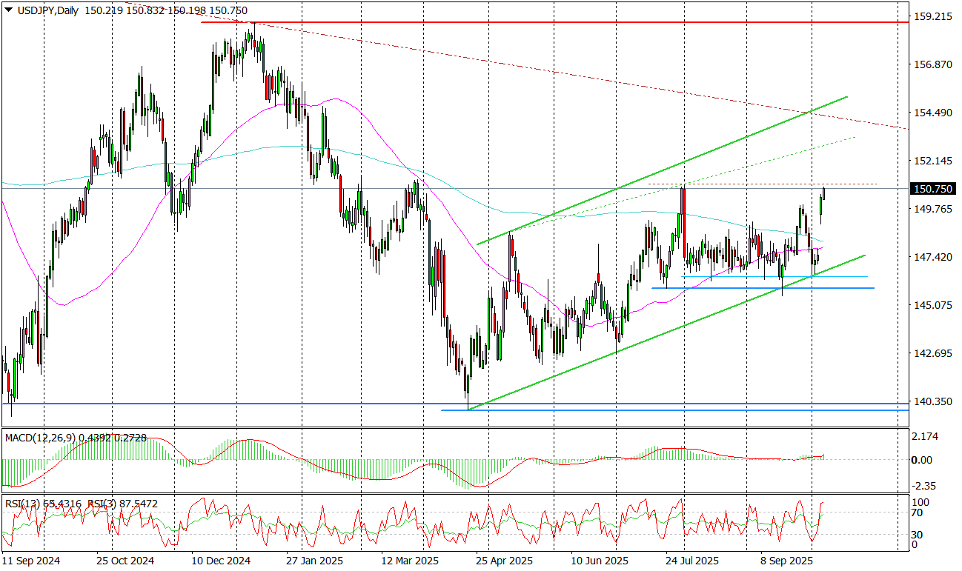Click the highlighted 150.750 current price tag
962x571 pixels.
934,189
